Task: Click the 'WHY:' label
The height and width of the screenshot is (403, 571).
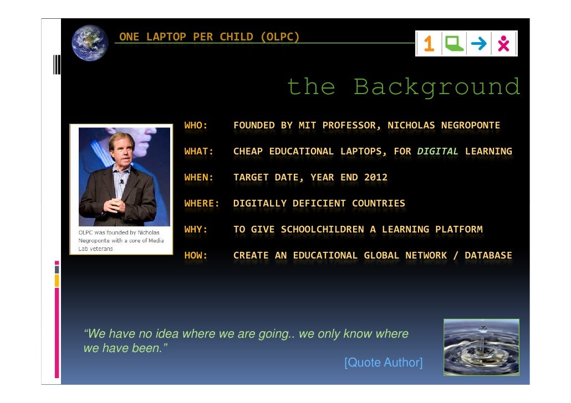Action: [196, 230]
